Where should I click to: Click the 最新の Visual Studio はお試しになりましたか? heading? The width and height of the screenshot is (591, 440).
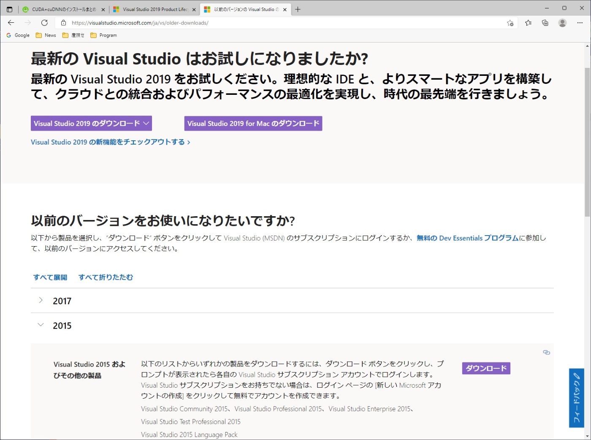pos(200,59)
